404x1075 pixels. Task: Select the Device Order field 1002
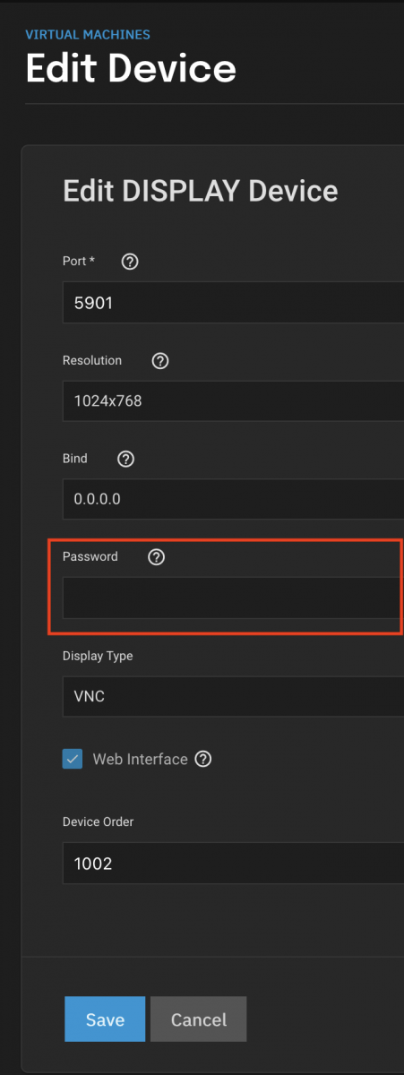tap(233, 863)
